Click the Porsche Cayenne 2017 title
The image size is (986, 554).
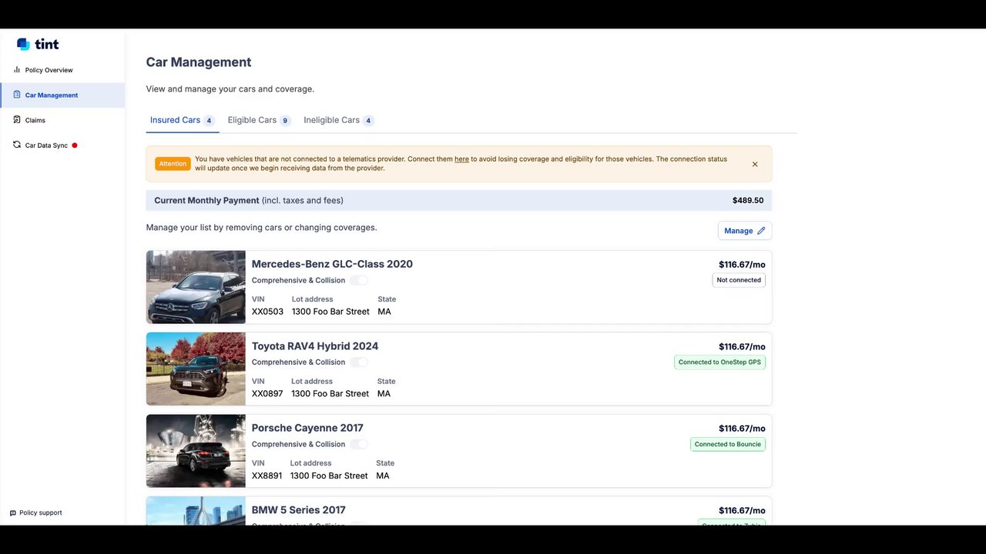point(307,428)
